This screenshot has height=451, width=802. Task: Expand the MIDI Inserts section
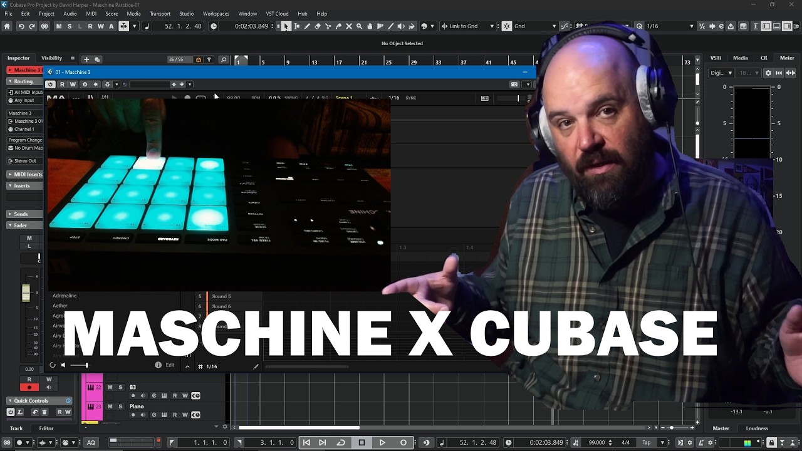(24, 174)
